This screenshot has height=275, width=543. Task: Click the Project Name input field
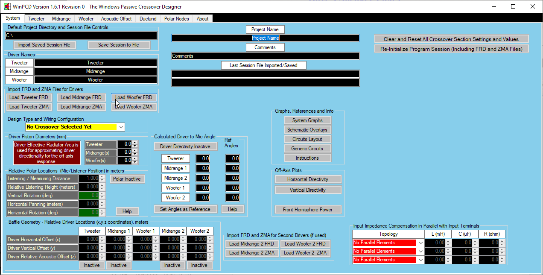[265, 38]
